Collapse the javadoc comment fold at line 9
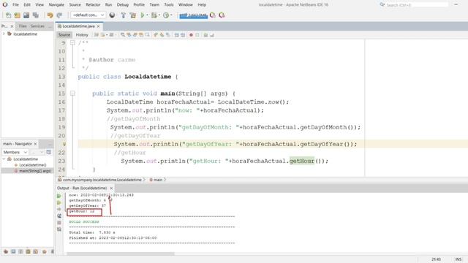 pyautogui.click(x=72, y=43)
